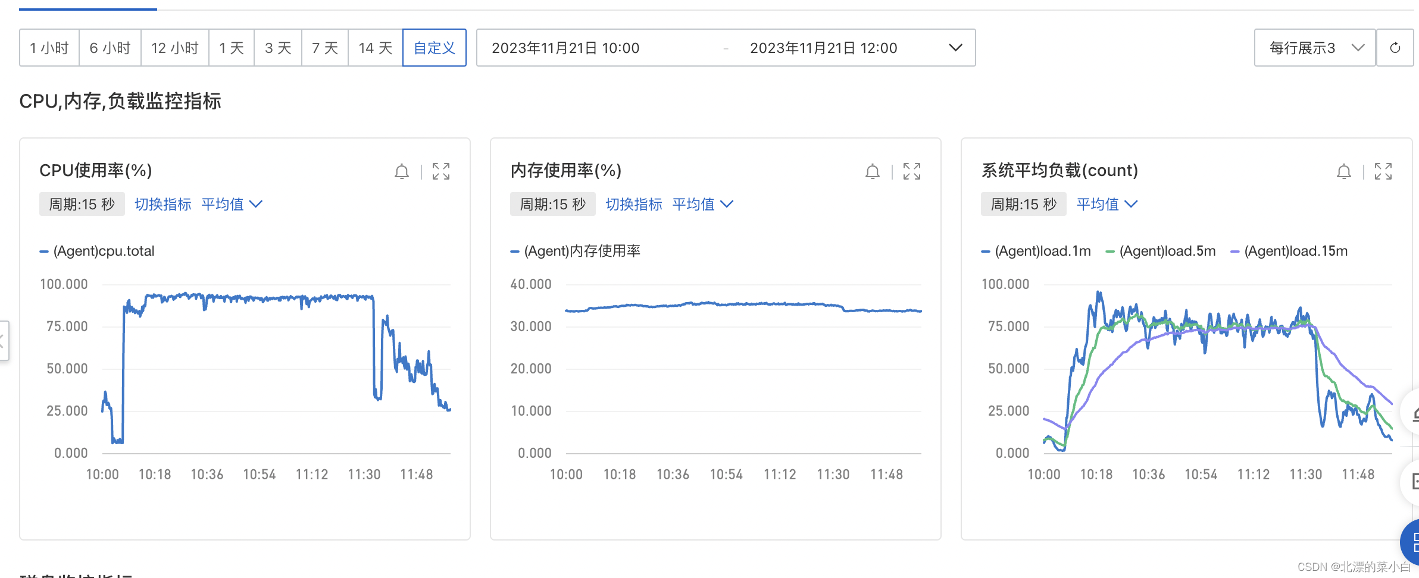Expand 内存使用率 chart to fullscreen
Viewport: 1419px width, 578px height.
pyautogui.click(x=912, y=171)
